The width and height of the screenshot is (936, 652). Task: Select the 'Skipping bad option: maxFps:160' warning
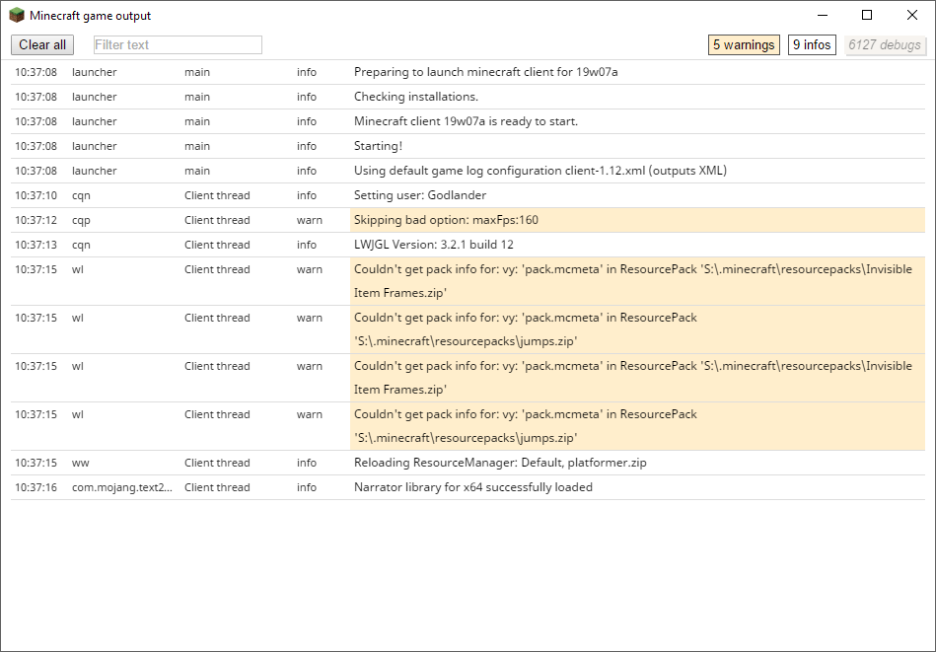pyautogui.click(x=446, y=220)
